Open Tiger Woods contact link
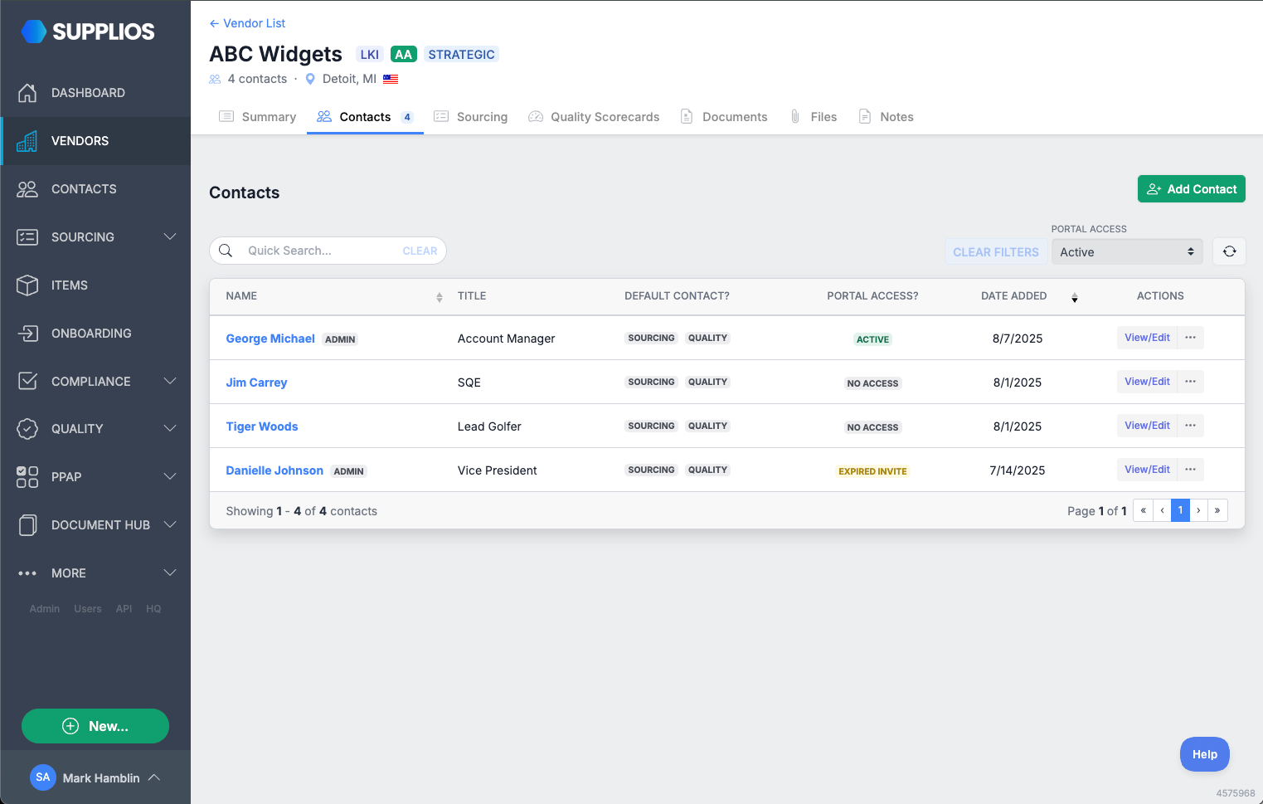The width and height of the screenshot is (1263, 804). coord(262,426)
